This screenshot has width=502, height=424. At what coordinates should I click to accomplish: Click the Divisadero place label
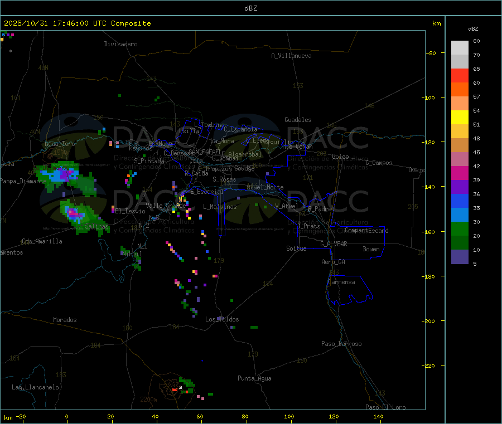click(x=120, y=44)
